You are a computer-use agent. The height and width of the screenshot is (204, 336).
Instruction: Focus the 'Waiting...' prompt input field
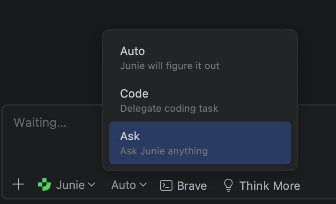pyautogui.click(x=40, y=123)
